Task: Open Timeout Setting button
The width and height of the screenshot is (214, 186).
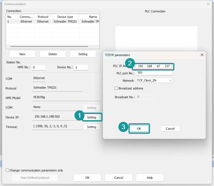Action: (x=92, y=127)
